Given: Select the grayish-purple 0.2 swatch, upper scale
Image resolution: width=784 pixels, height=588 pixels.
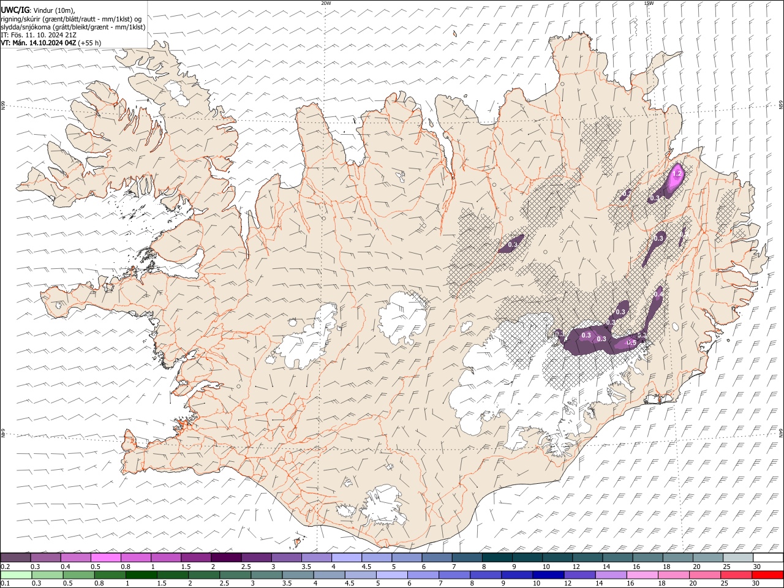Looking at the screenshot, I should click(x=15, y=558).
